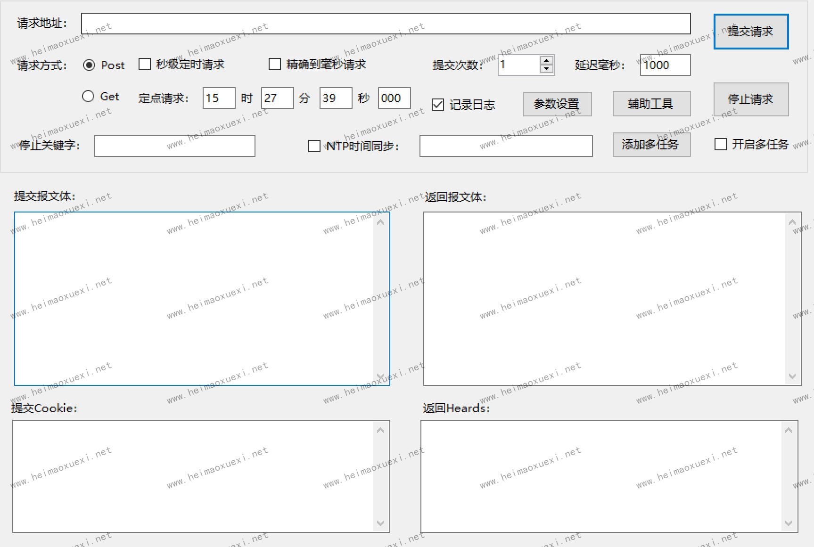Uncheck the 记录日志 checkbox

tap(438, 105)
